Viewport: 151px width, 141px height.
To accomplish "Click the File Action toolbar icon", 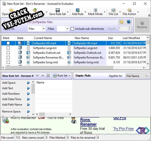I will click(129, 10).
